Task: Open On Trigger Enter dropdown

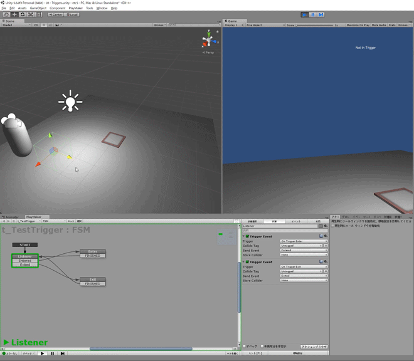Action: click(x=304, y=241)
